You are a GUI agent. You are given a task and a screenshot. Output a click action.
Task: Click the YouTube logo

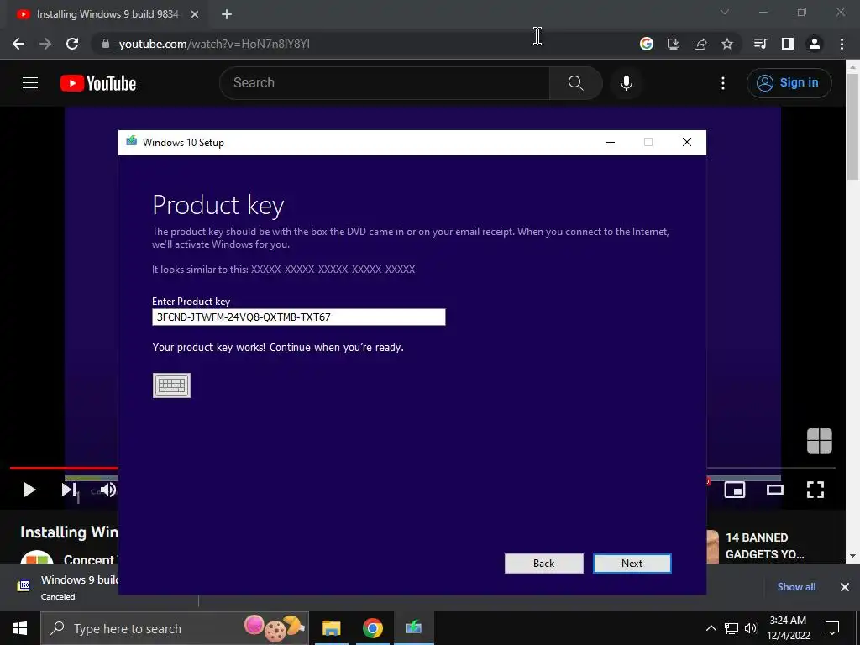tap(98, 83)
